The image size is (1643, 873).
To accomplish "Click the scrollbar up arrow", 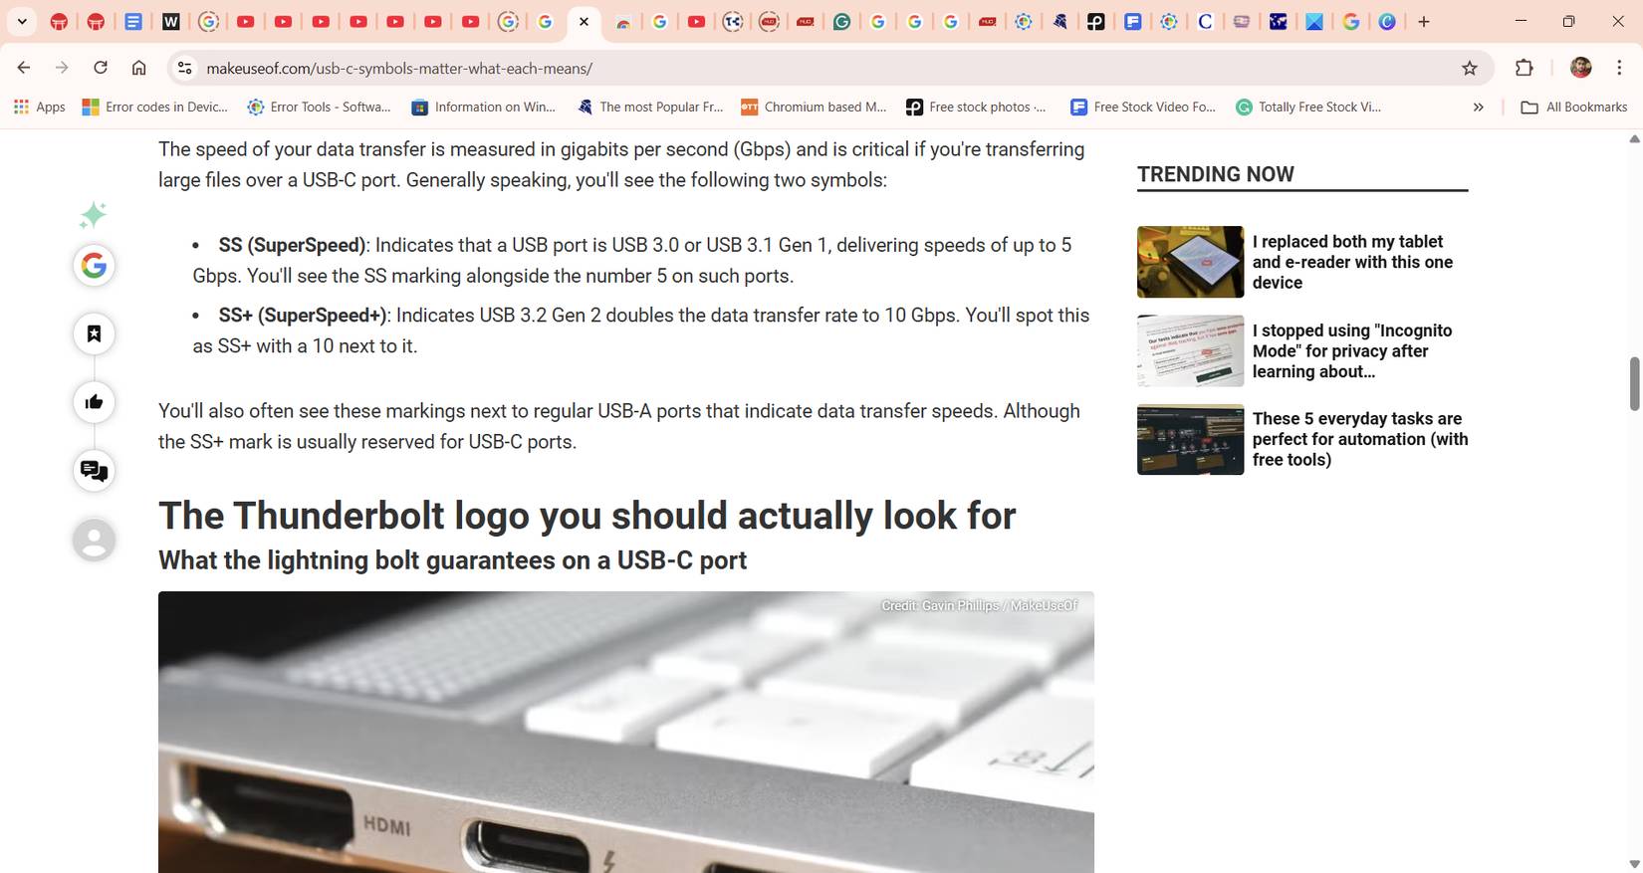I will [x=1634, y=138].
